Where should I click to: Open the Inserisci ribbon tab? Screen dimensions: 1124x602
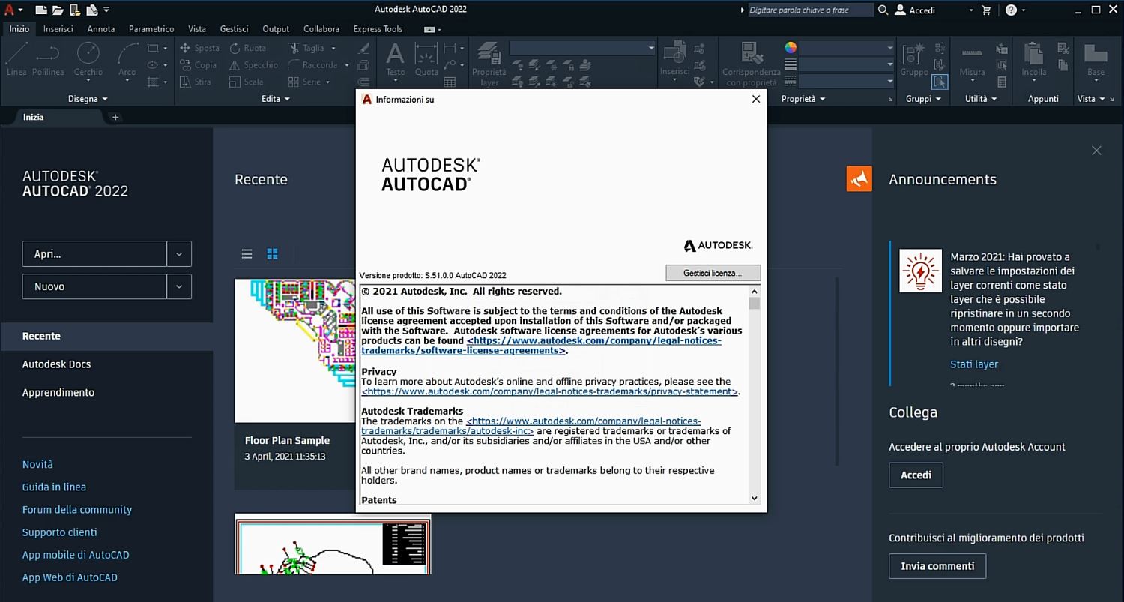click(58, 29)
